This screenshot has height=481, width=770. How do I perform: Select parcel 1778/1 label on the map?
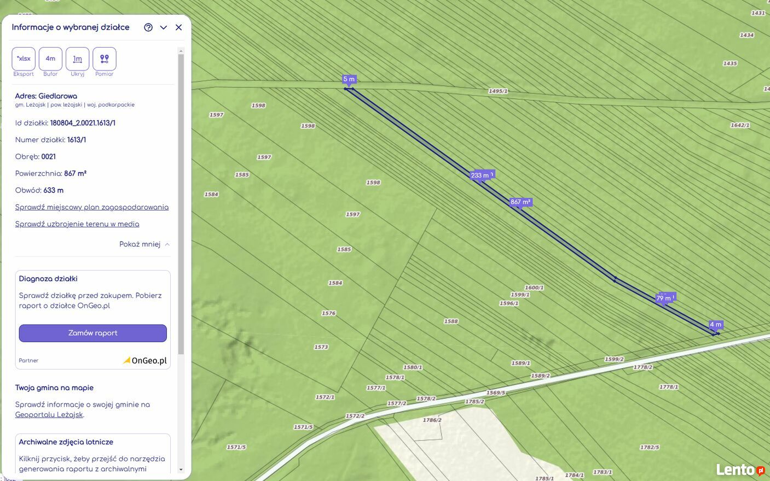(669, 387)
